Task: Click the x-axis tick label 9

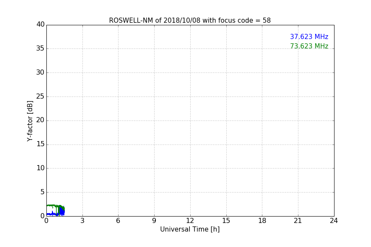Action: (x=154, y=221)
